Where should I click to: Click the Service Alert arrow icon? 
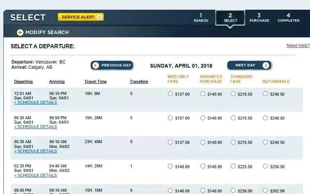(x=99, y=17)
